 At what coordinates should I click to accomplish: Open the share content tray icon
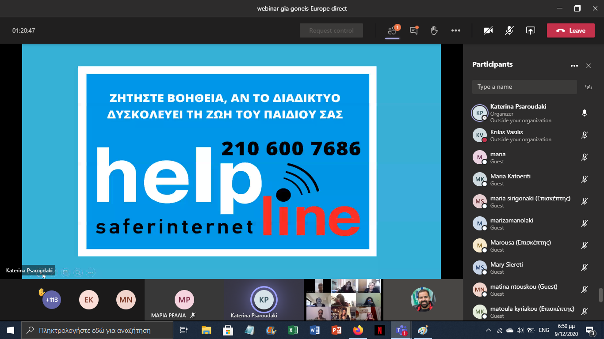[x=530, y=30]
